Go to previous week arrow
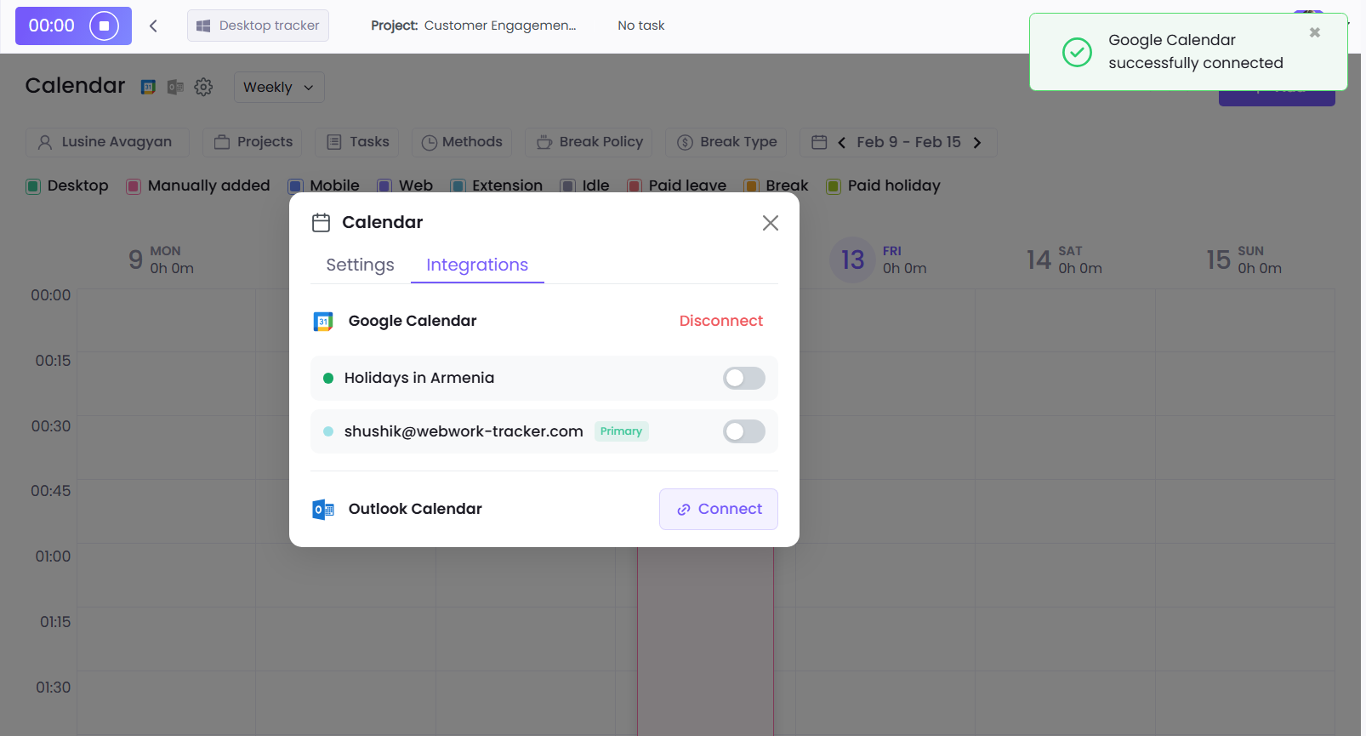 coord(841,143)
